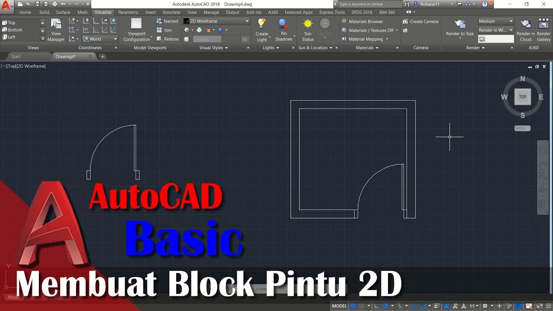Open the Materials / Textures Off dropdown
The width and height of the screenshot is (553, 311).
coord(370,30)
